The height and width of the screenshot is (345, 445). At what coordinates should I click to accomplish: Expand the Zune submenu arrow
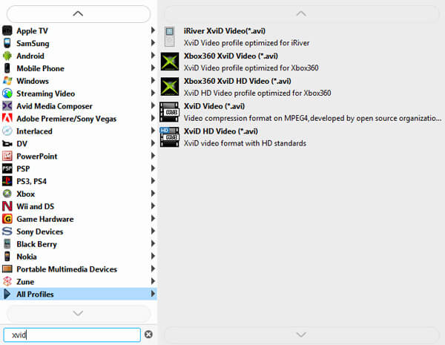click(x=153, y=281)
